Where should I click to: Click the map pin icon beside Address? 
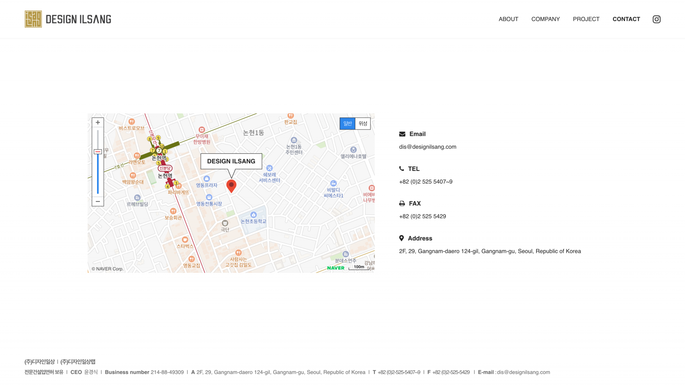coord(401,238)
